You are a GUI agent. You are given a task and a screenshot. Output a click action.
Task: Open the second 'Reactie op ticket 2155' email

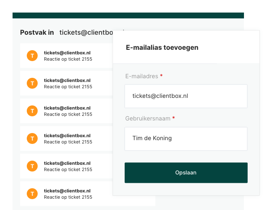(68, 87)
